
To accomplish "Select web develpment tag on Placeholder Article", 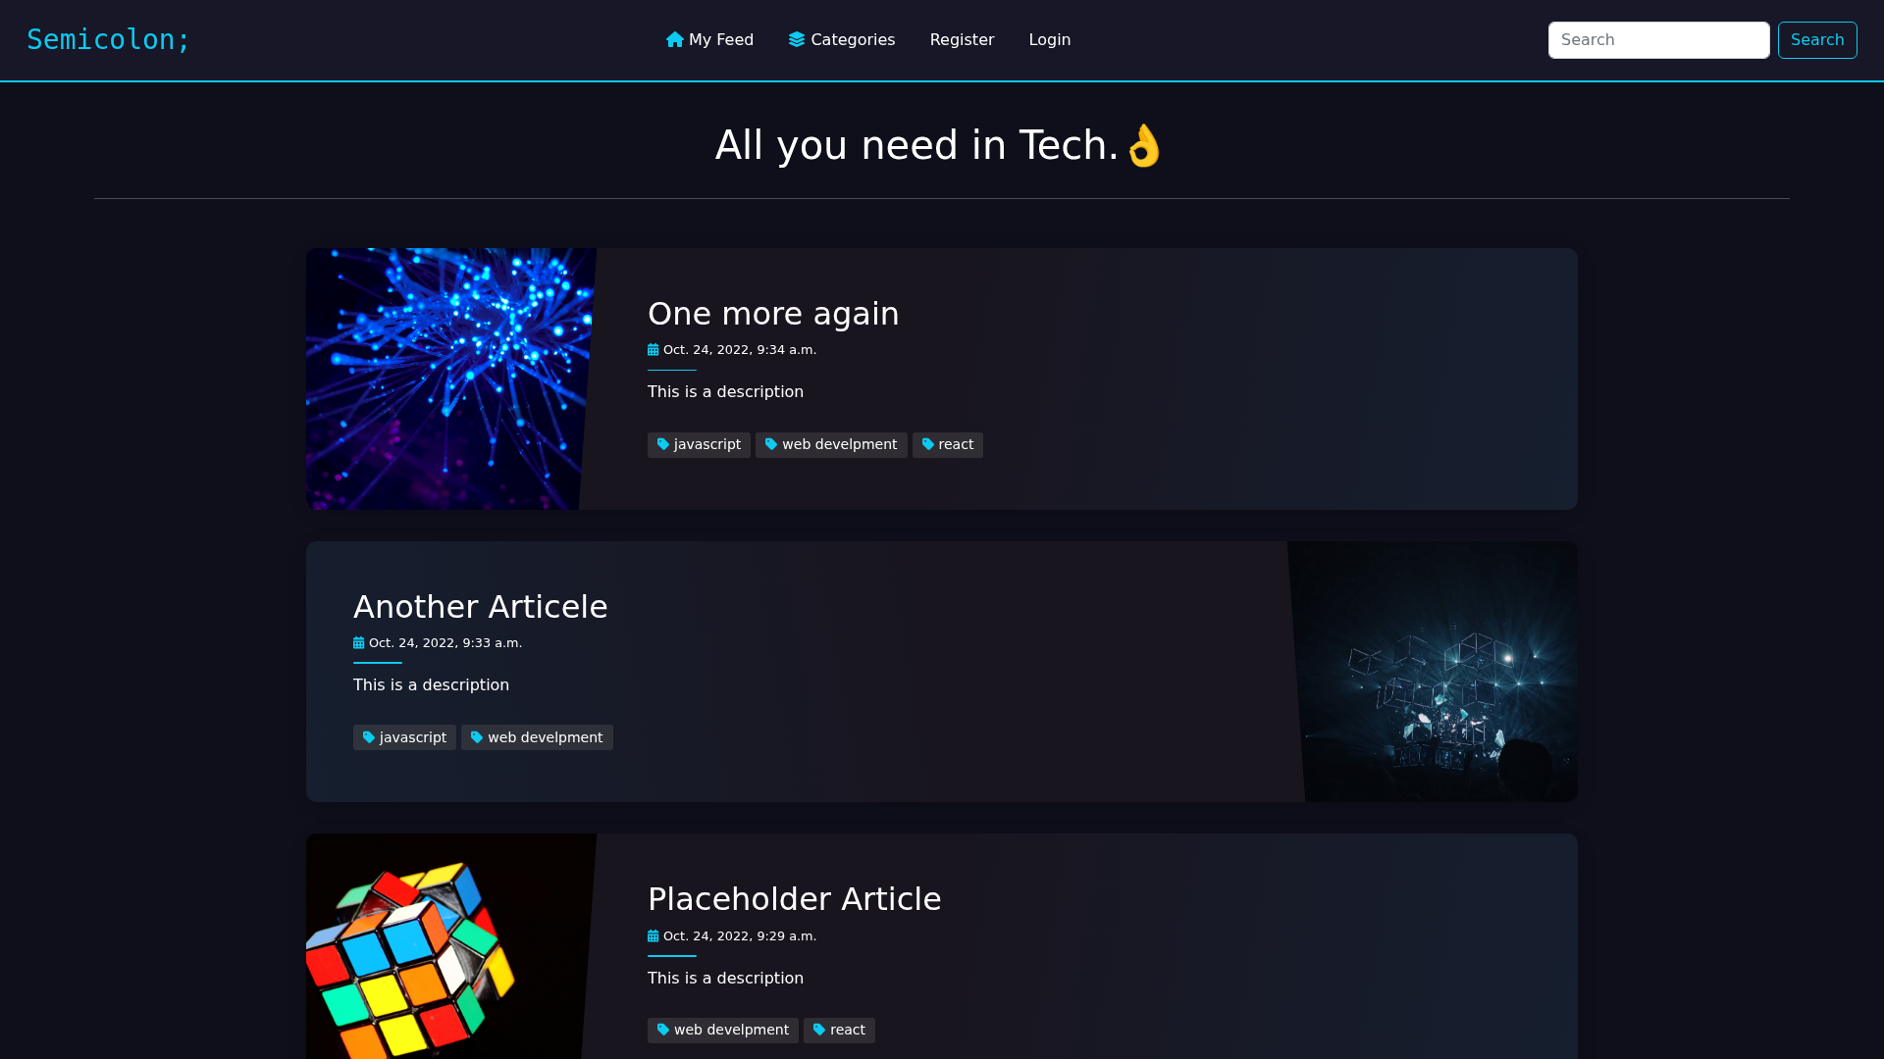I will click(x=723, y=1030).
